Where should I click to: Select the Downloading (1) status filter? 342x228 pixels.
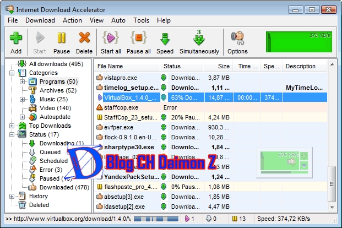[62, 143]
